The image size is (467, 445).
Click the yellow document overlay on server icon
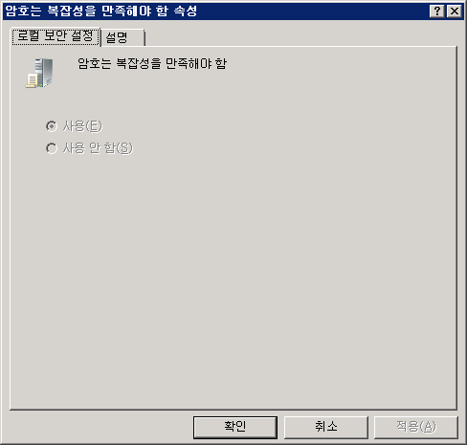[x=32, y=80]
